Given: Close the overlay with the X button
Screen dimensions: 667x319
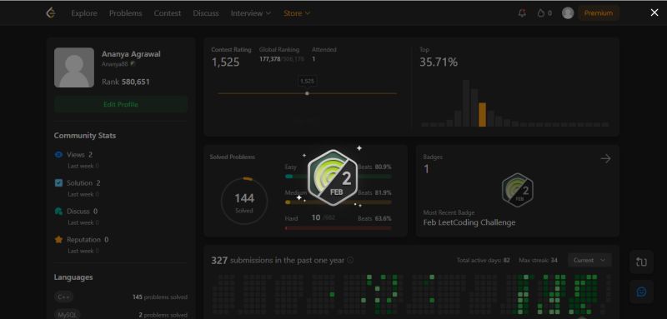Looking at the screenshot, I should click(654, 12).
